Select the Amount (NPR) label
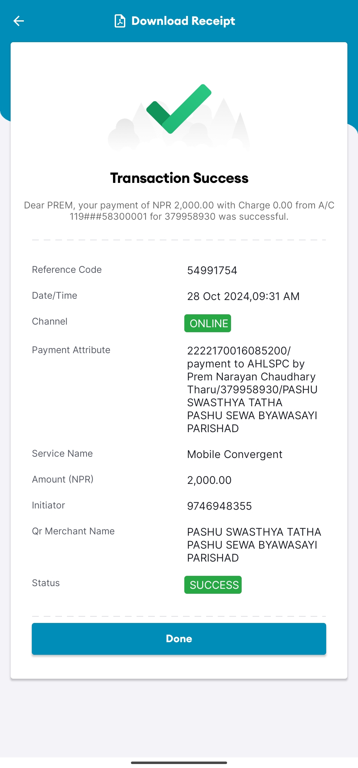 coord(63,479)
